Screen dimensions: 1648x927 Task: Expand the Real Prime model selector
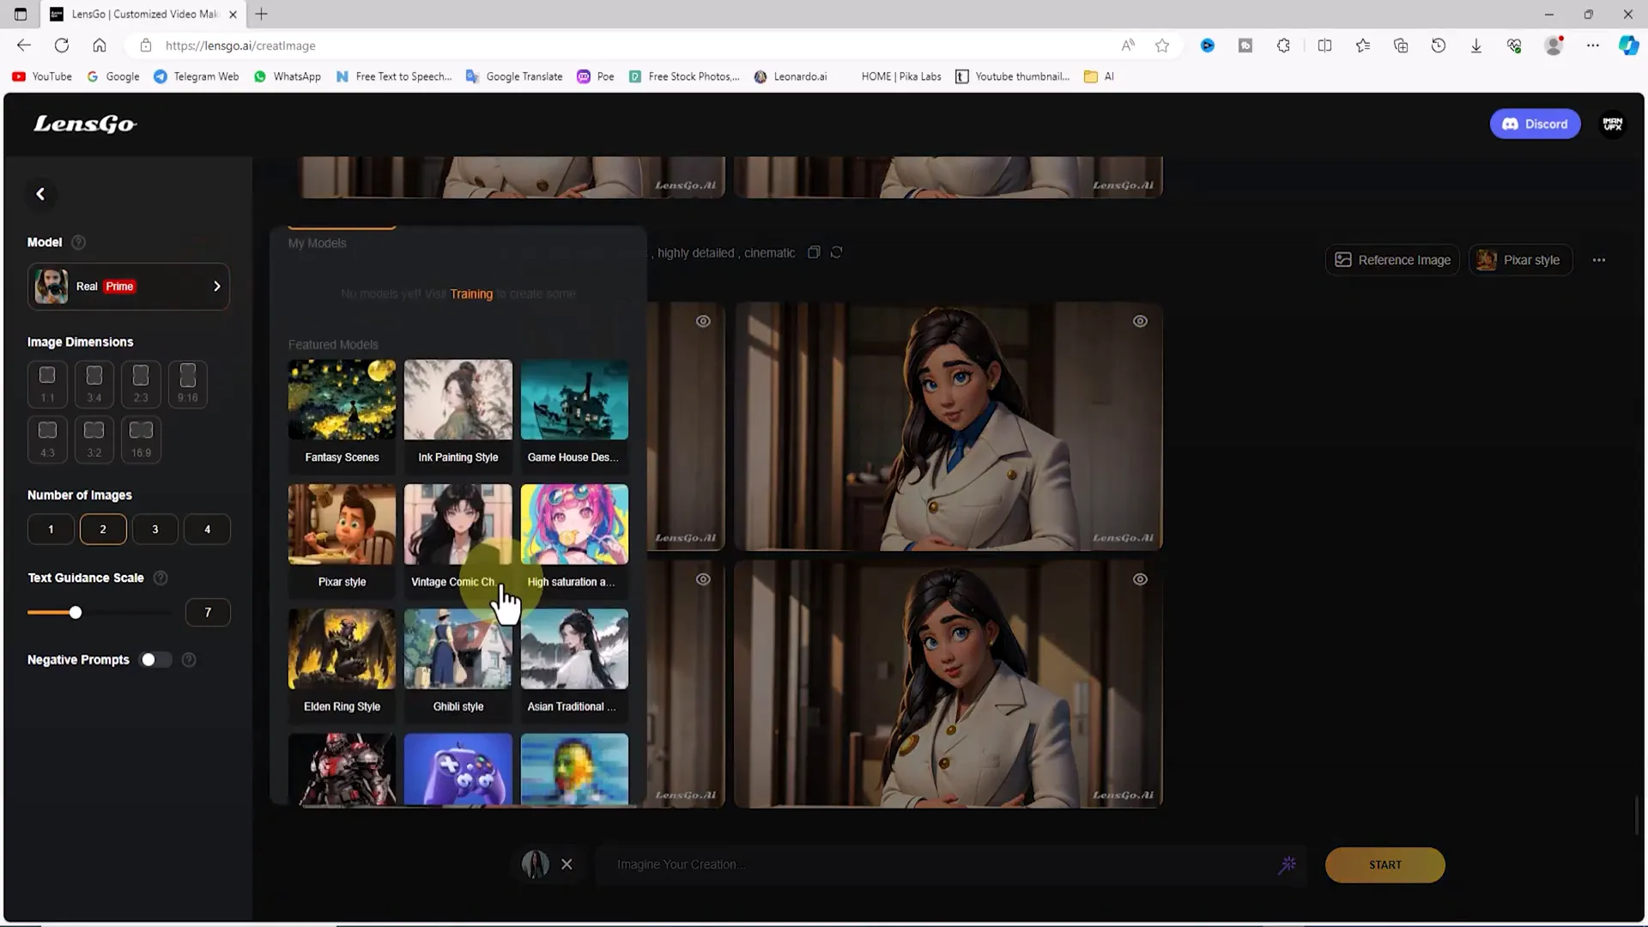(x=129, y=287)
